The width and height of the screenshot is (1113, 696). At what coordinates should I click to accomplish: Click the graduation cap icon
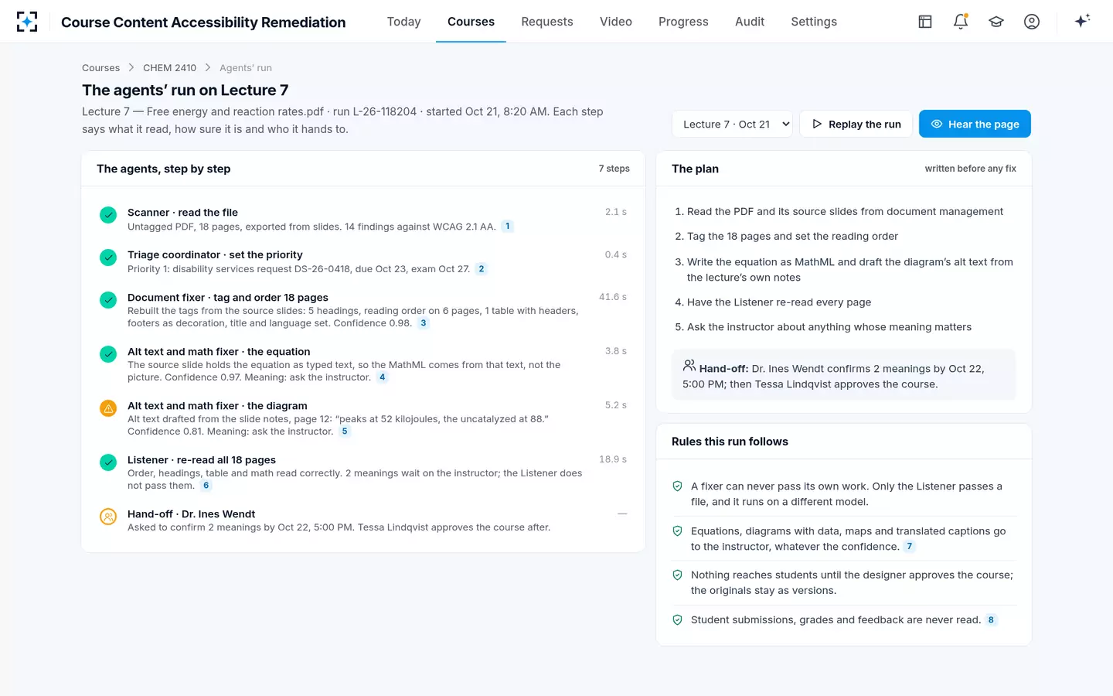[x=996, y=22]
